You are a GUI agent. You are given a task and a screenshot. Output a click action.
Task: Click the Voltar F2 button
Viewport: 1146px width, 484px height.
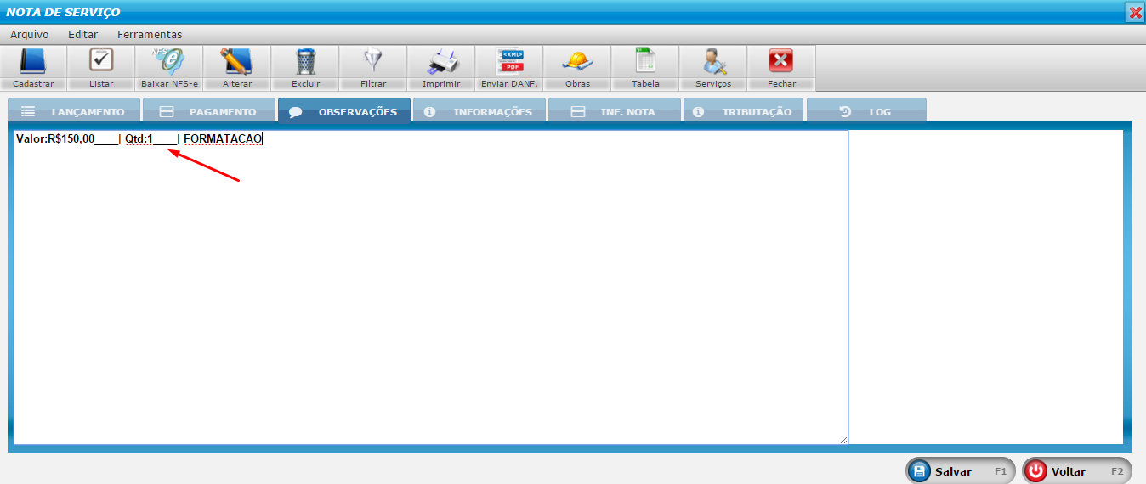(1076, 470)
